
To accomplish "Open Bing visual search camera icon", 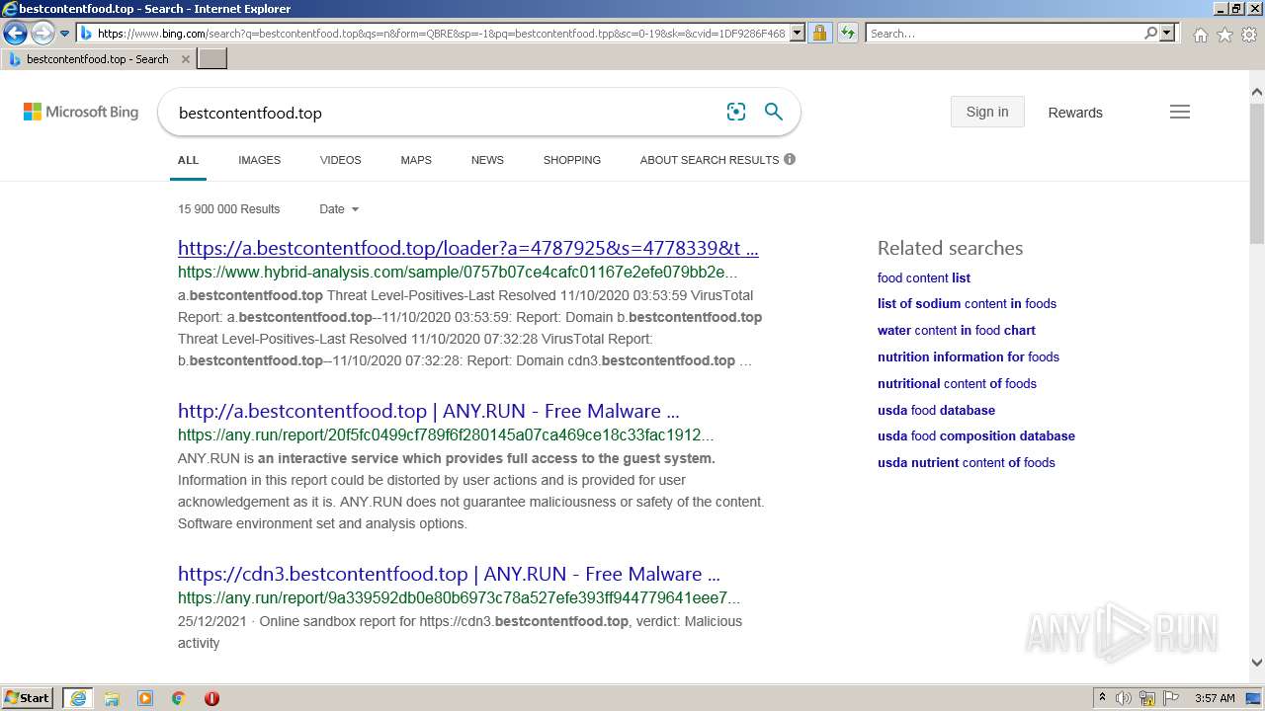I will click(x=736, y=113).
